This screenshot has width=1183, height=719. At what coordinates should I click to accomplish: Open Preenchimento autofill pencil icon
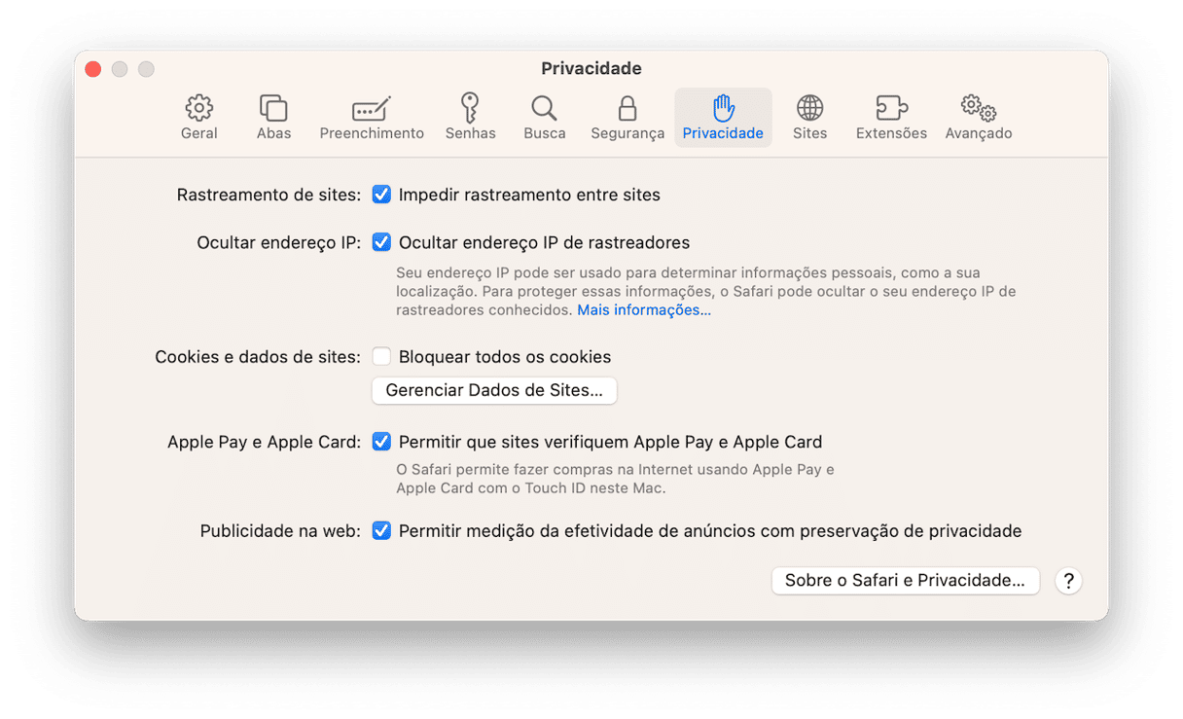372,108
